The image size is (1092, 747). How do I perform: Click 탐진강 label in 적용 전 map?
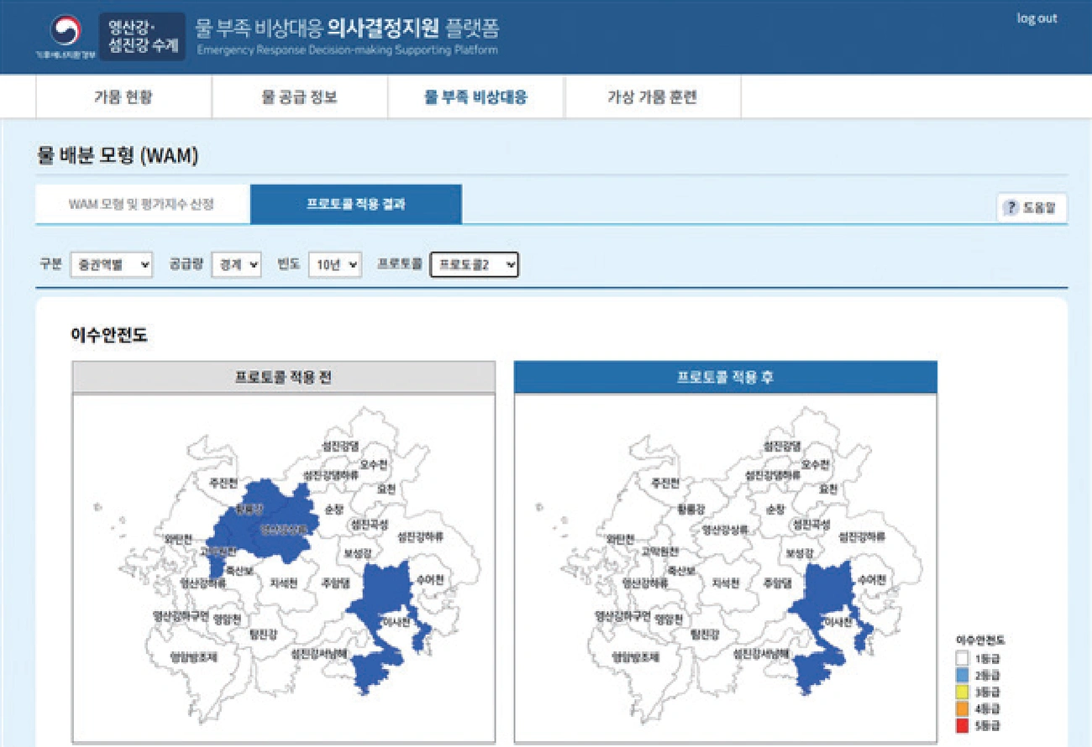[263, 635]
